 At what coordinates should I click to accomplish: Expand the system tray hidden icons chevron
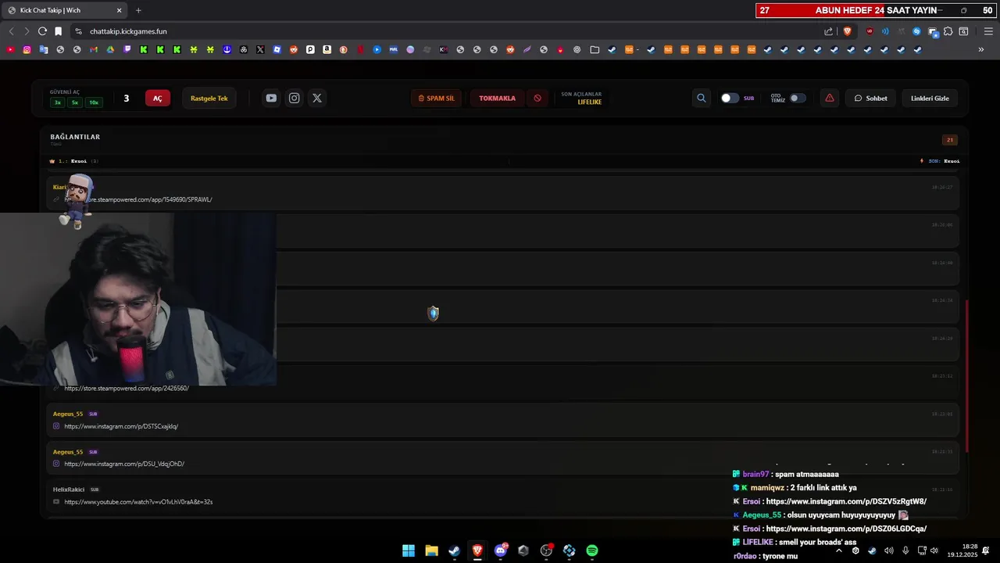(839, 550)
